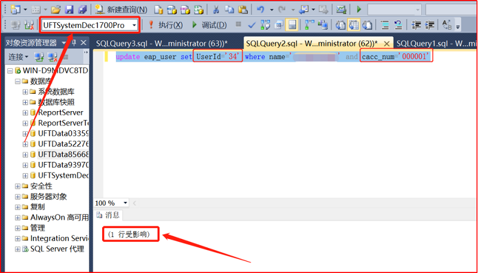Click the Change Connection icon with red X
478x273 pixels.
(x=29, y=25)
